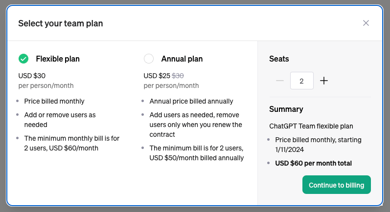Click the Flexible plan title label
Screen dimensions: 390x212
pos(58,59)
